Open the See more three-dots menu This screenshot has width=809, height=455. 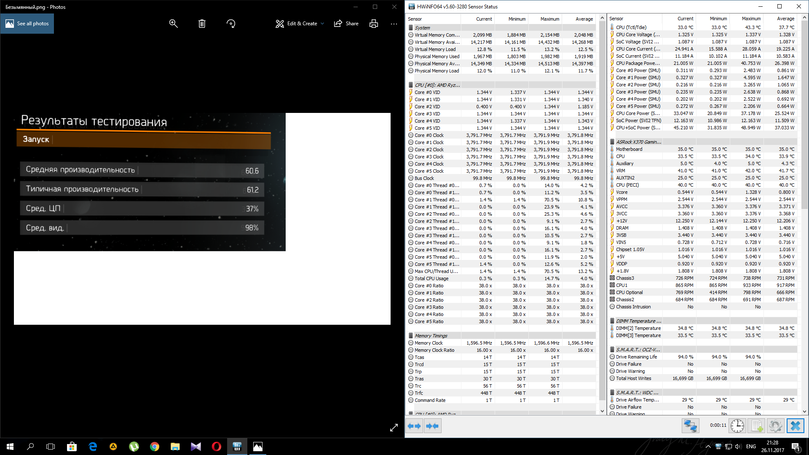(x=394, y=24)
